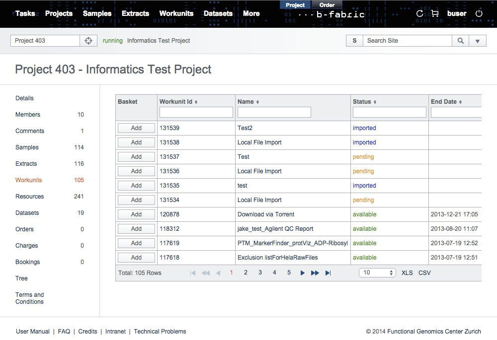Click the S search scope button
The image size is (497, 340).
click(354, 41)
